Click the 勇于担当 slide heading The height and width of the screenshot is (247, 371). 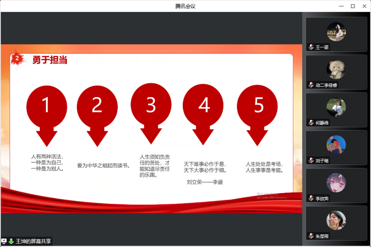pos(50,60)
